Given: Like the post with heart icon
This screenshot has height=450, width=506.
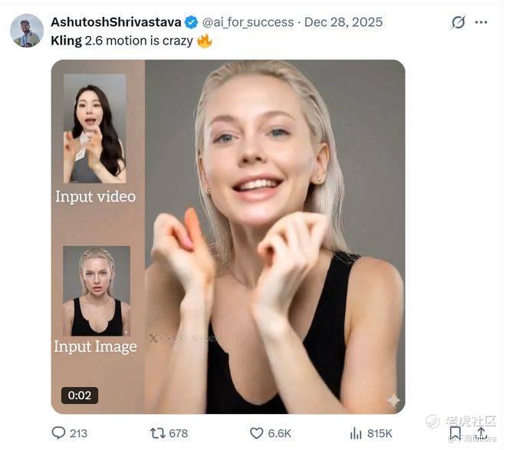Looking at the screenshot, I should 257,433.
